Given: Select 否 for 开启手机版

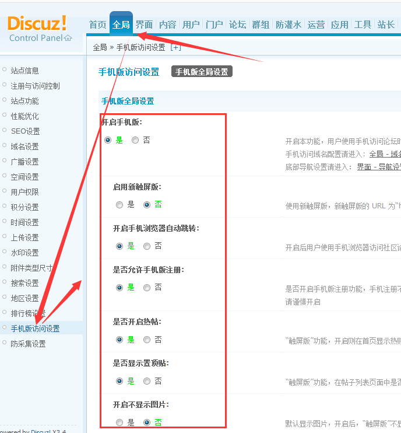Looking at the screenshot, I should pyautogui.click(x=135, y=140).
